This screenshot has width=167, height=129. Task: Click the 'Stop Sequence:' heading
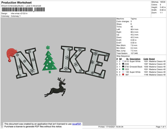click(123, 56)
